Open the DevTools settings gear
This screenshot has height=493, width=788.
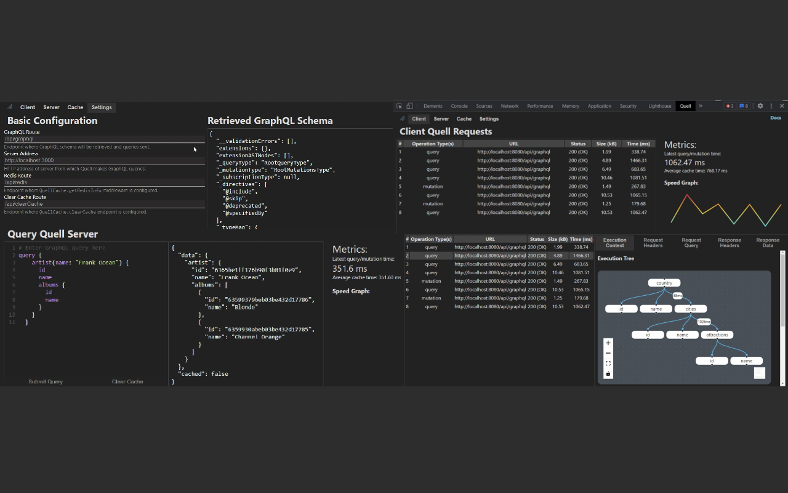[x=760, y=105]
